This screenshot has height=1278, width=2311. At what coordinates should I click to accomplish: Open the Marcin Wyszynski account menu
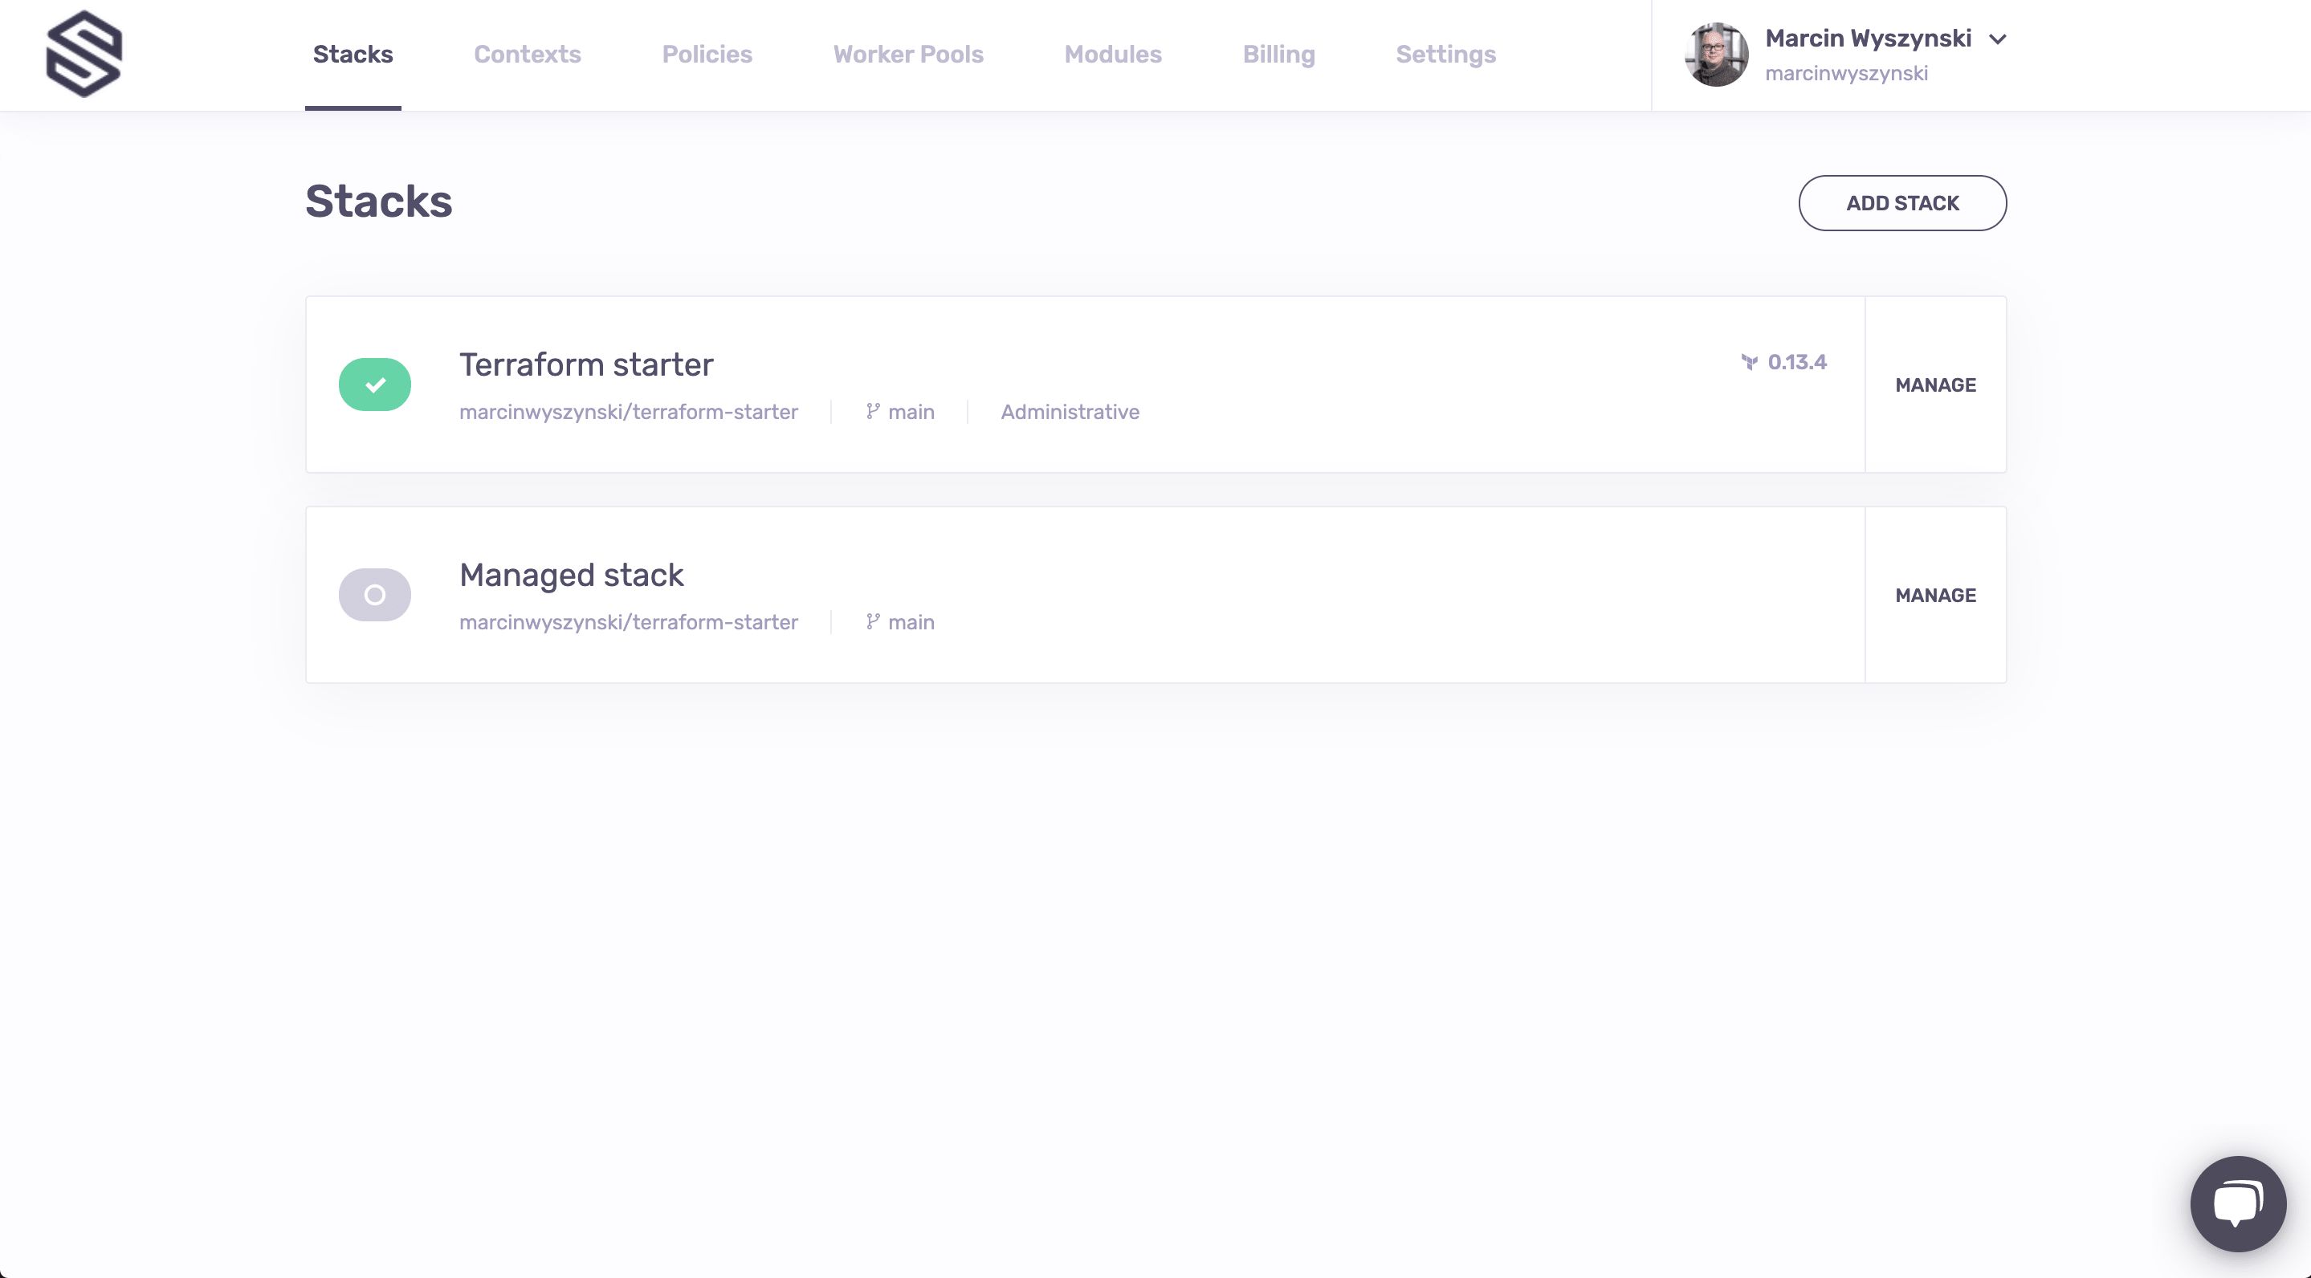point(1868,39)
